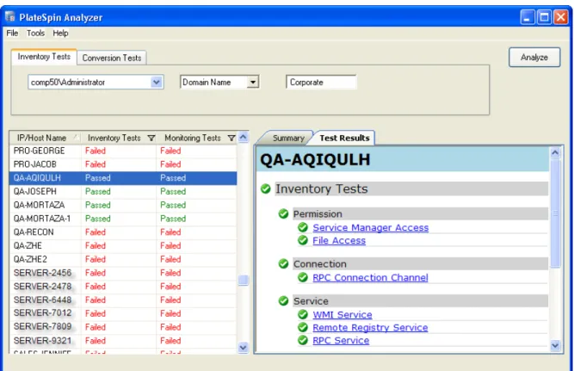574x371 pixels.
Task: Open the Domain Name dropdown
Action: click(x=253, y=82)
